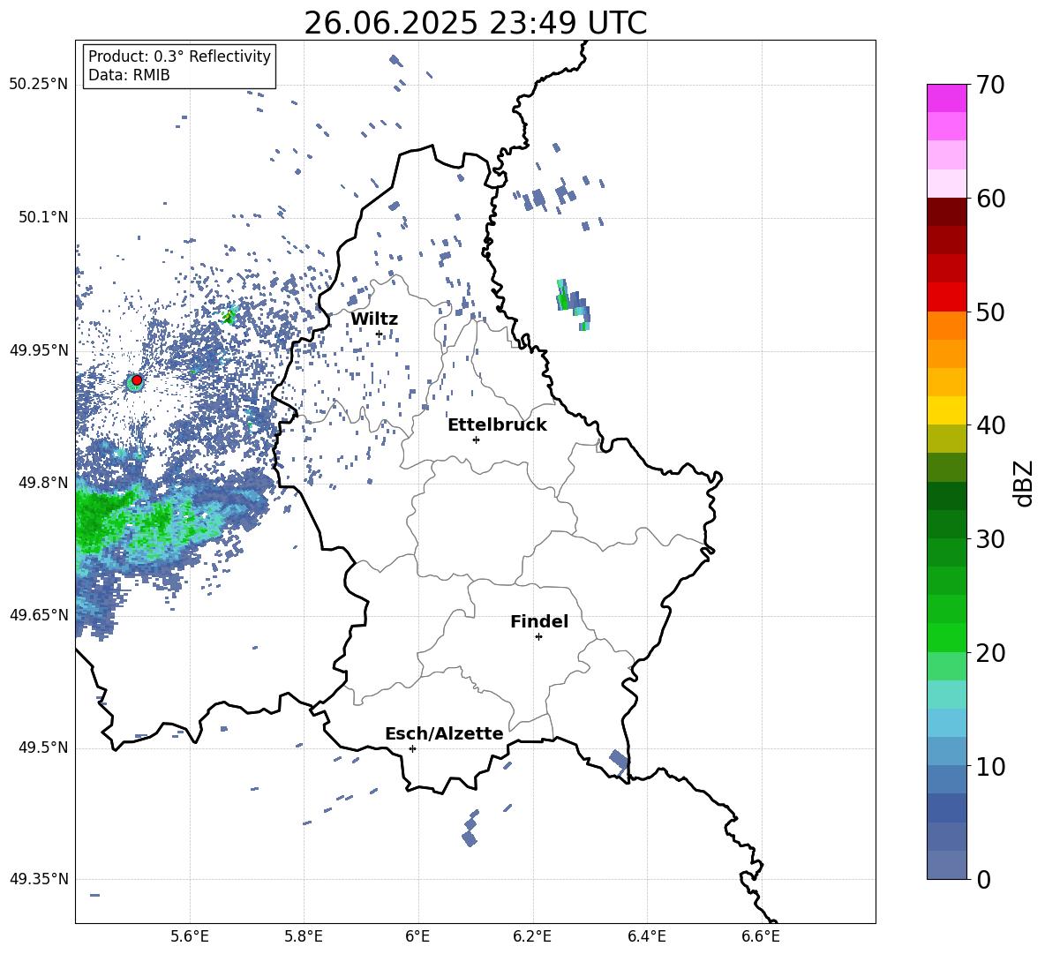Click the 6.6°E longitude label
Viewport: 1045px width, 954px height.
click(761, 936)
